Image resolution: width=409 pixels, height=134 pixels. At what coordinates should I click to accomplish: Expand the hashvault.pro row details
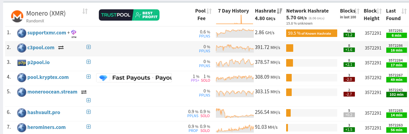tap(88, 112)
